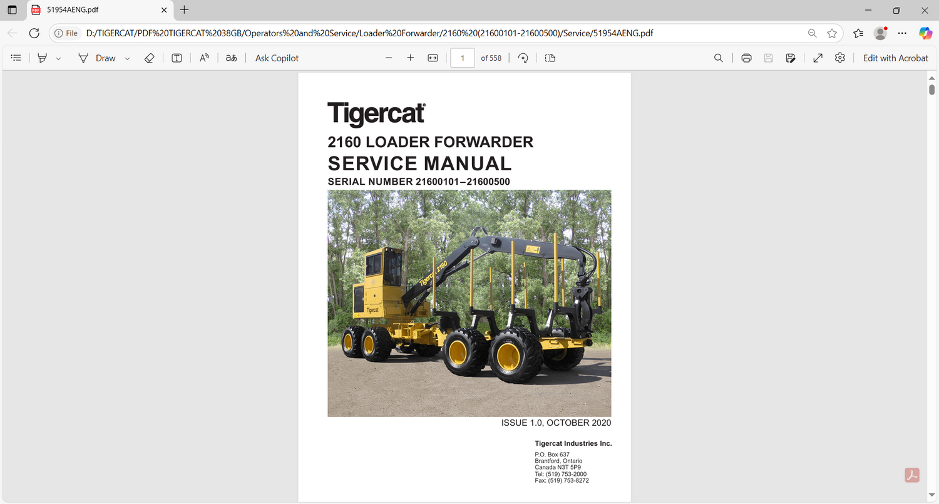
Task: Open the user profile menu
Action: [880, 33]
